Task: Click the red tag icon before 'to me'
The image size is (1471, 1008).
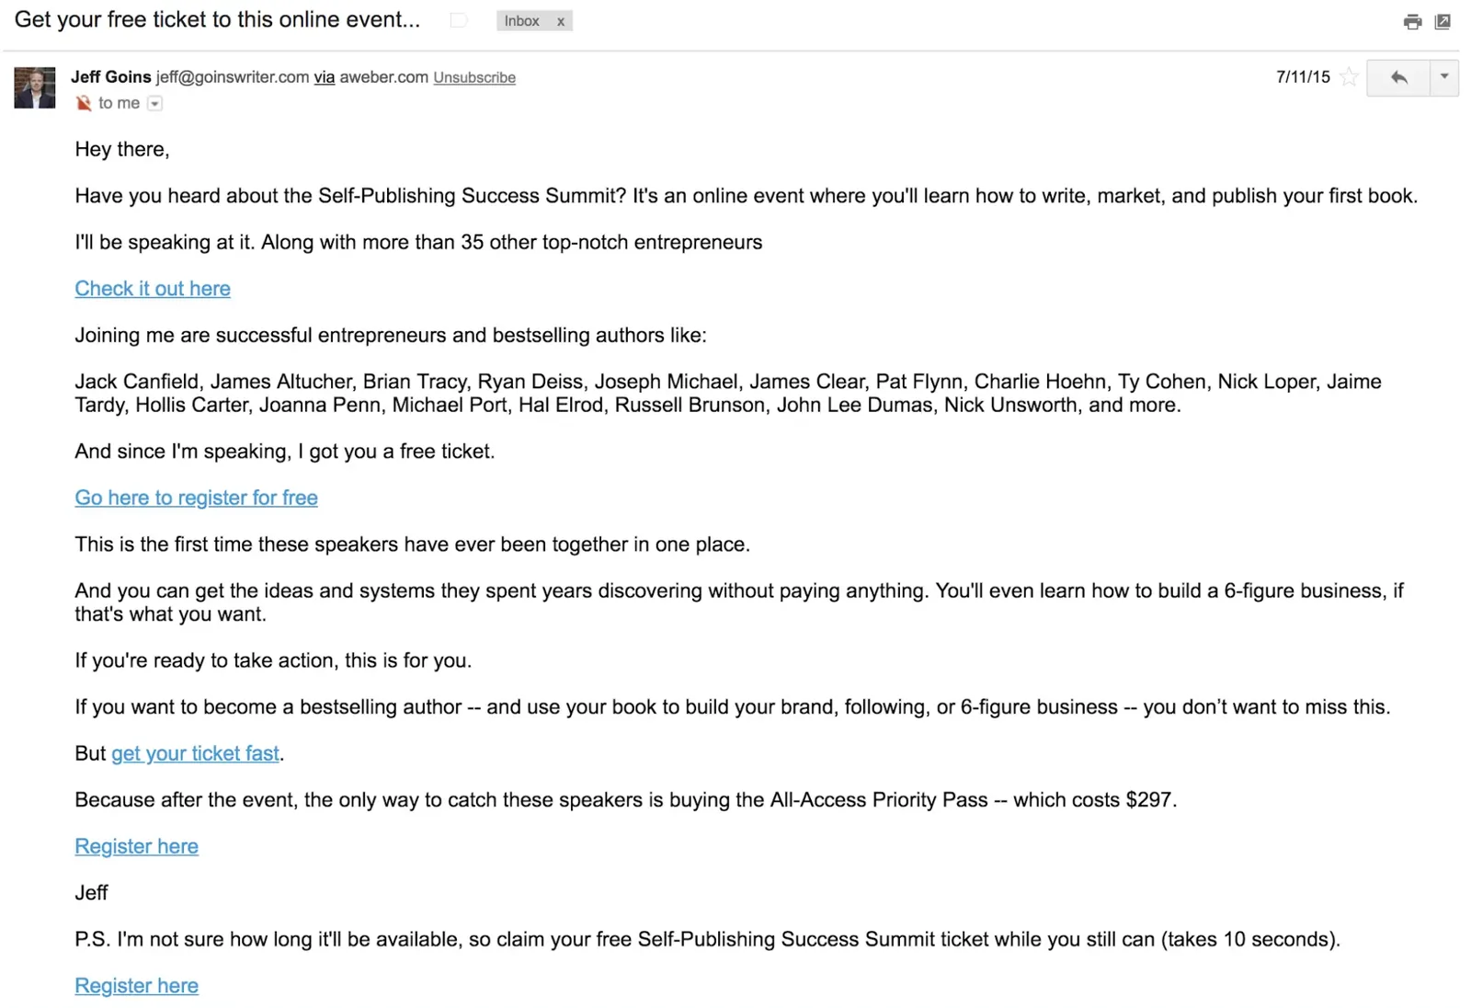Action: (84, 103)
